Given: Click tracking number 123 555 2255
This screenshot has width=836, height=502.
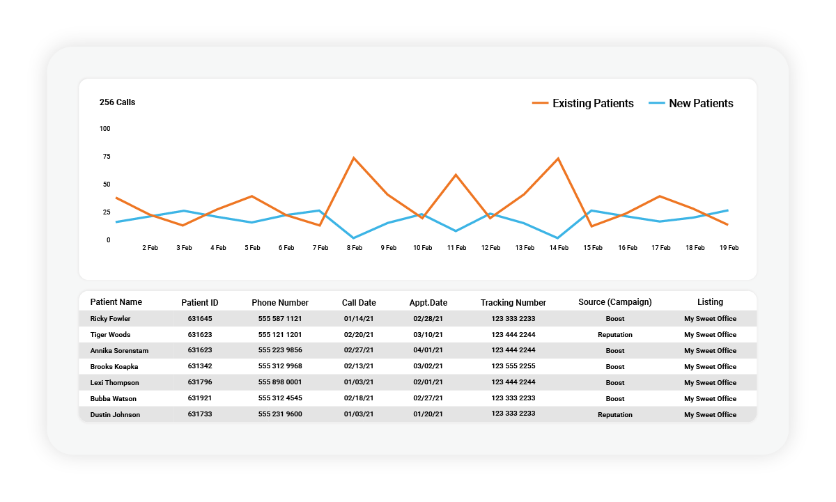Looking at the screenshot, I should (513, 366).
